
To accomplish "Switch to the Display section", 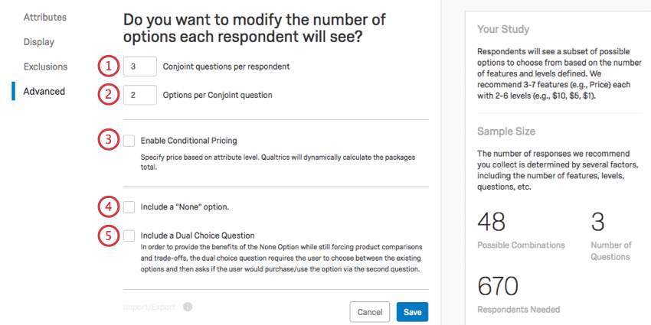I will (x=38, y=42).
